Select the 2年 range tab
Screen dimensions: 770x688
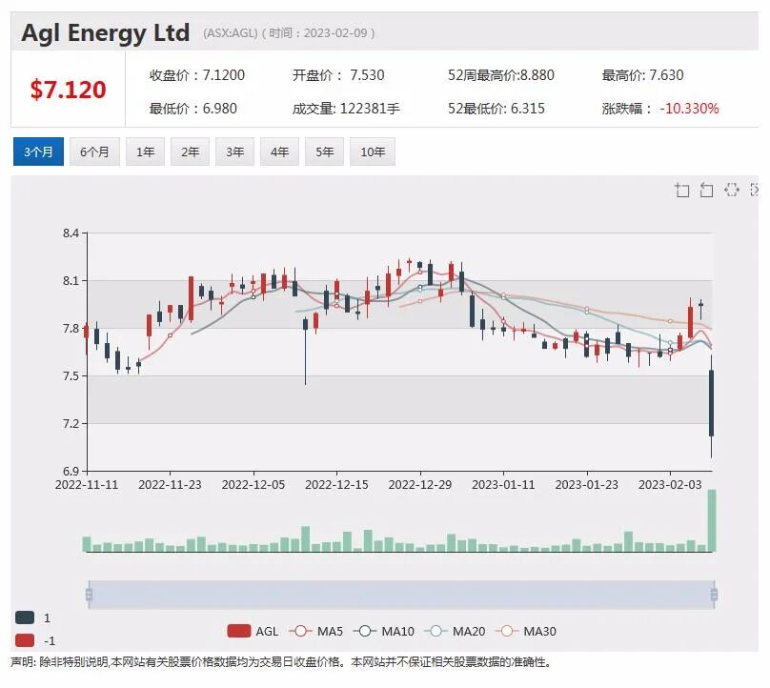click(190, 152)
